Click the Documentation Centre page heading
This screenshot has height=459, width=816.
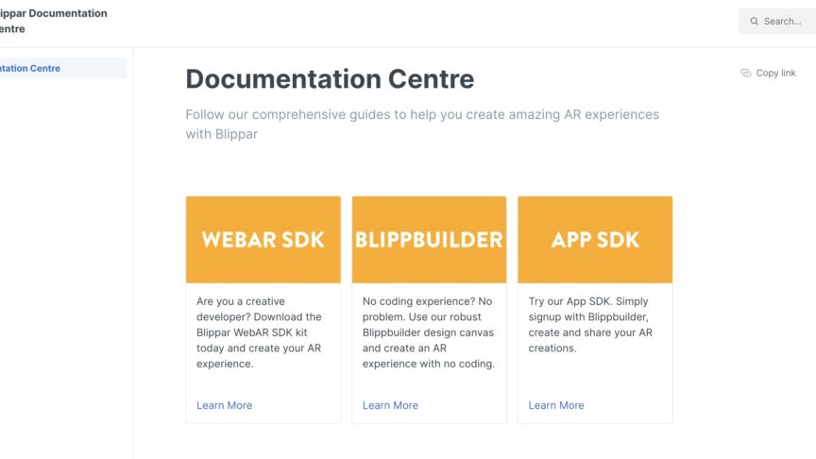(x=330, y=79)
